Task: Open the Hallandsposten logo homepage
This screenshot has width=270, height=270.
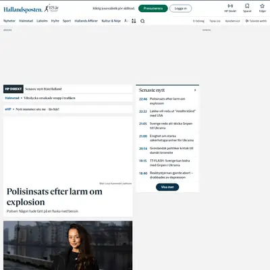Action: click(23, 9)
